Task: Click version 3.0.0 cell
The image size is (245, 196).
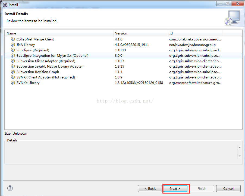Action: tap(118, 56)
